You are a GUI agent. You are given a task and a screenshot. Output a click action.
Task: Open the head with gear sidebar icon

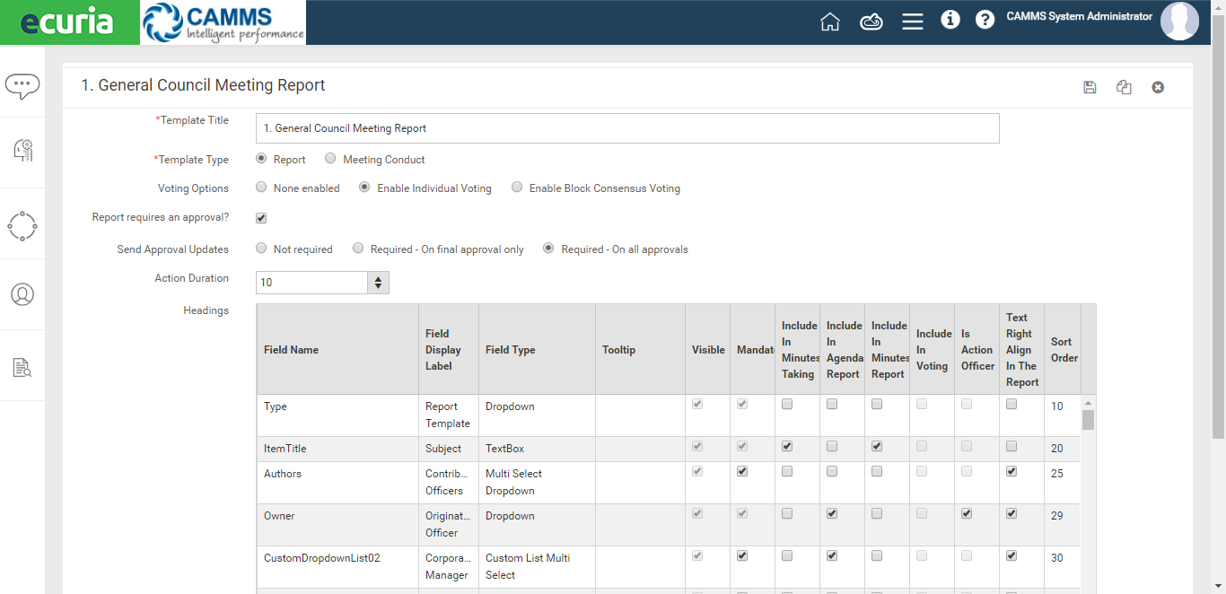point(22,151)
